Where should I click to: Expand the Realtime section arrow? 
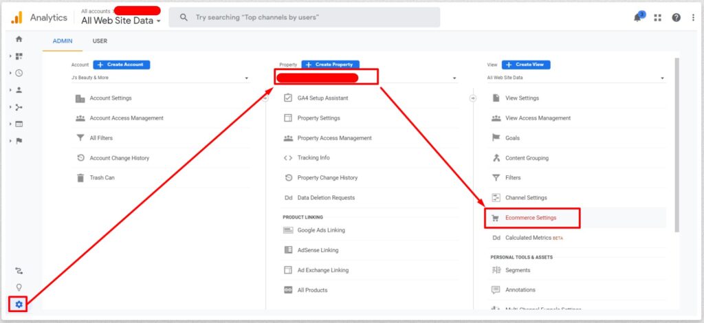10,73
